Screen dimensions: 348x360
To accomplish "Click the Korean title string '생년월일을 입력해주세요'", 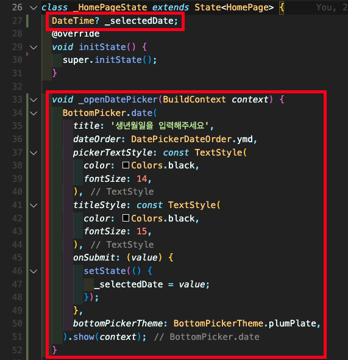I will click(160, 126).
